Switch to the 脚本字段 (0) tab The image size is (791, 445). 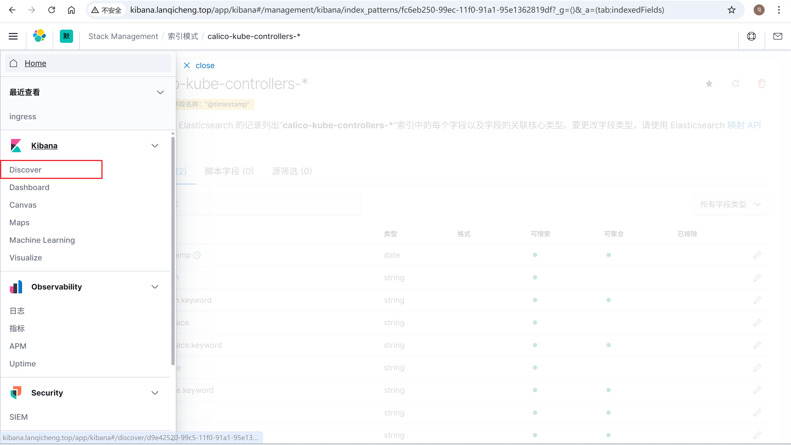[229, 171]
